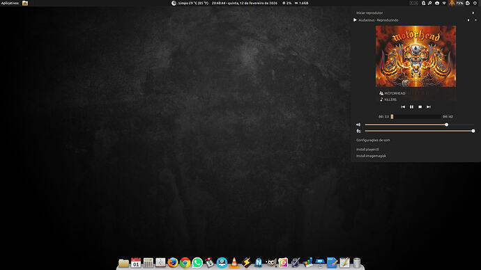Go back to the previous track
The image size is (481, 270).
403,107
